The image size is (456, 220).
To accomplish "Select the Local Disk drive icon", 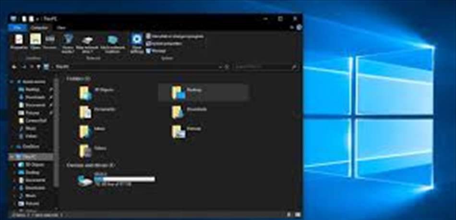I will (x=85, y=180).
